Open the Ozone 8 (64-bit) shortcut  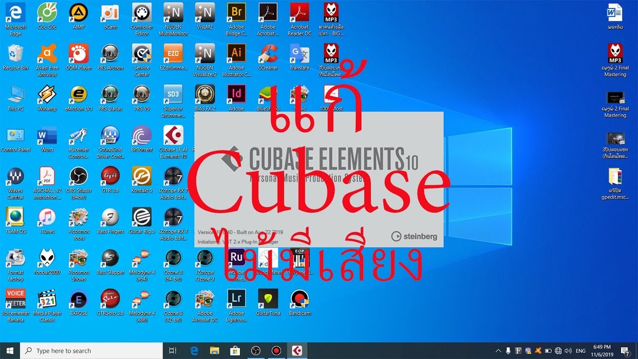173,264
